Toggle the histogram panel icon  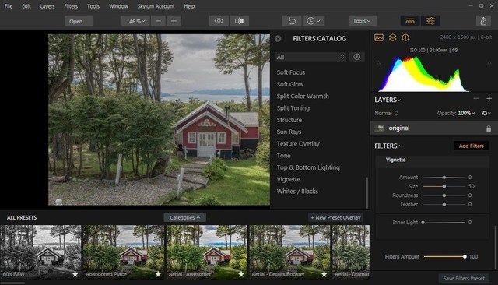[x=379, y=37]
